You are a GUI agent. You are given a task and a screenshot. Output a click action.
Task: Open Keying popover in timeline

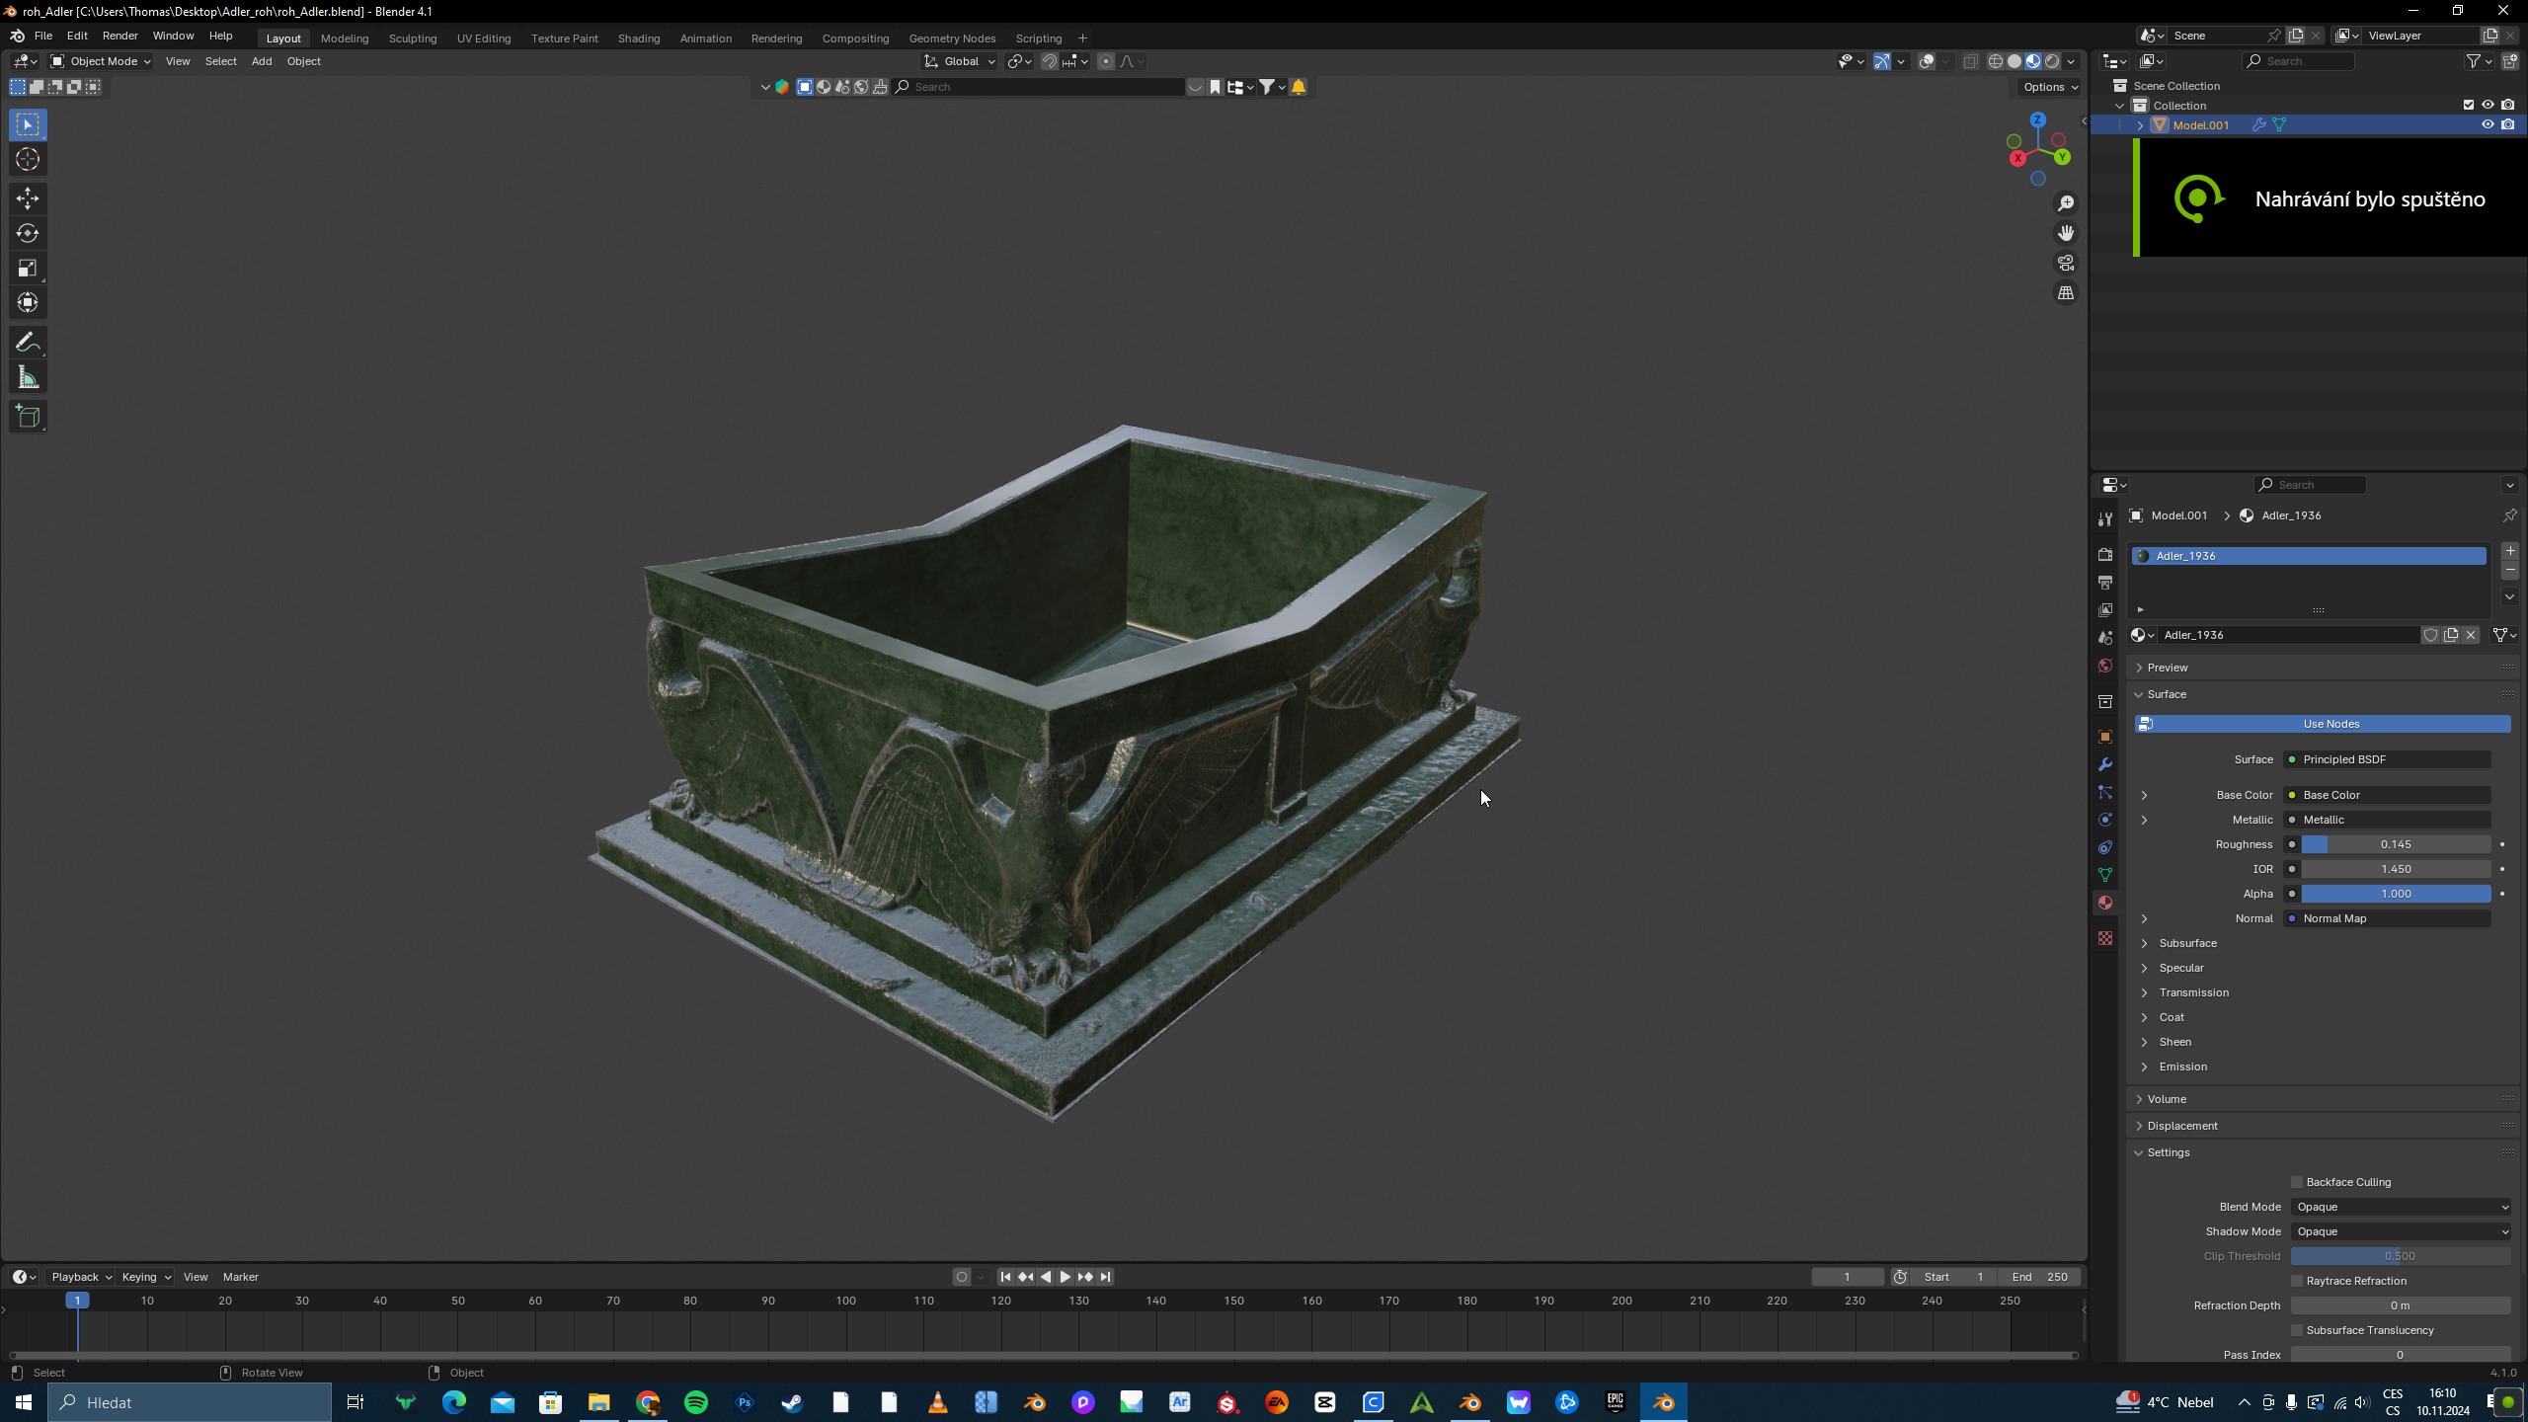pyautogui.click(x=145, y=1277)
